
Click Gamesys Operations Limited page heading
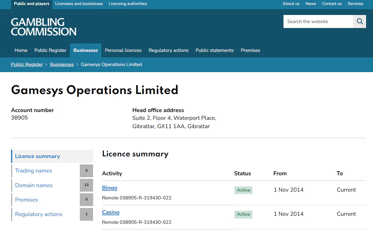(94, 90)
